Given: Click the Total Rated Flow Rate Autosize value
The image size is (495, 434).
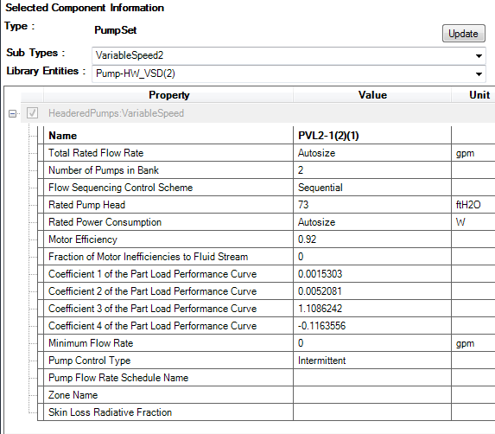Looking at the screenshot, I should point(372,153).
